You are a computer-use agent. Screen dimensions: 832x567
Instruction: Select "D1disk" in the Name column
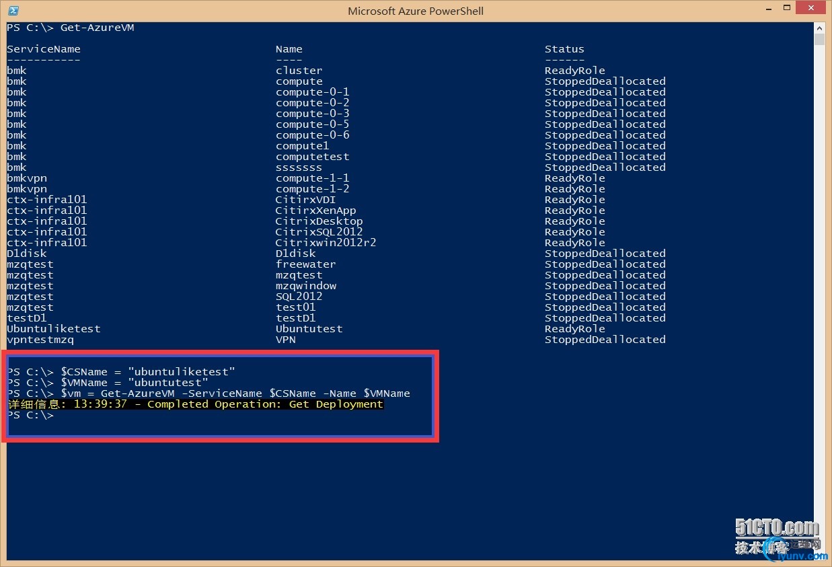(x=296, y=254)
